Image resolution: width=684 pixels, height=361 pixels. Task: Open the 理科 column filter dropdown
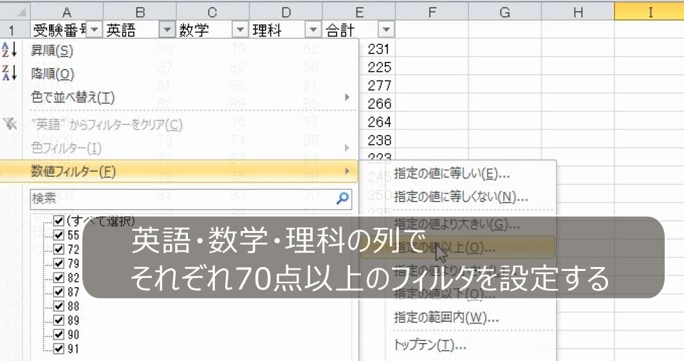(313, 30)
